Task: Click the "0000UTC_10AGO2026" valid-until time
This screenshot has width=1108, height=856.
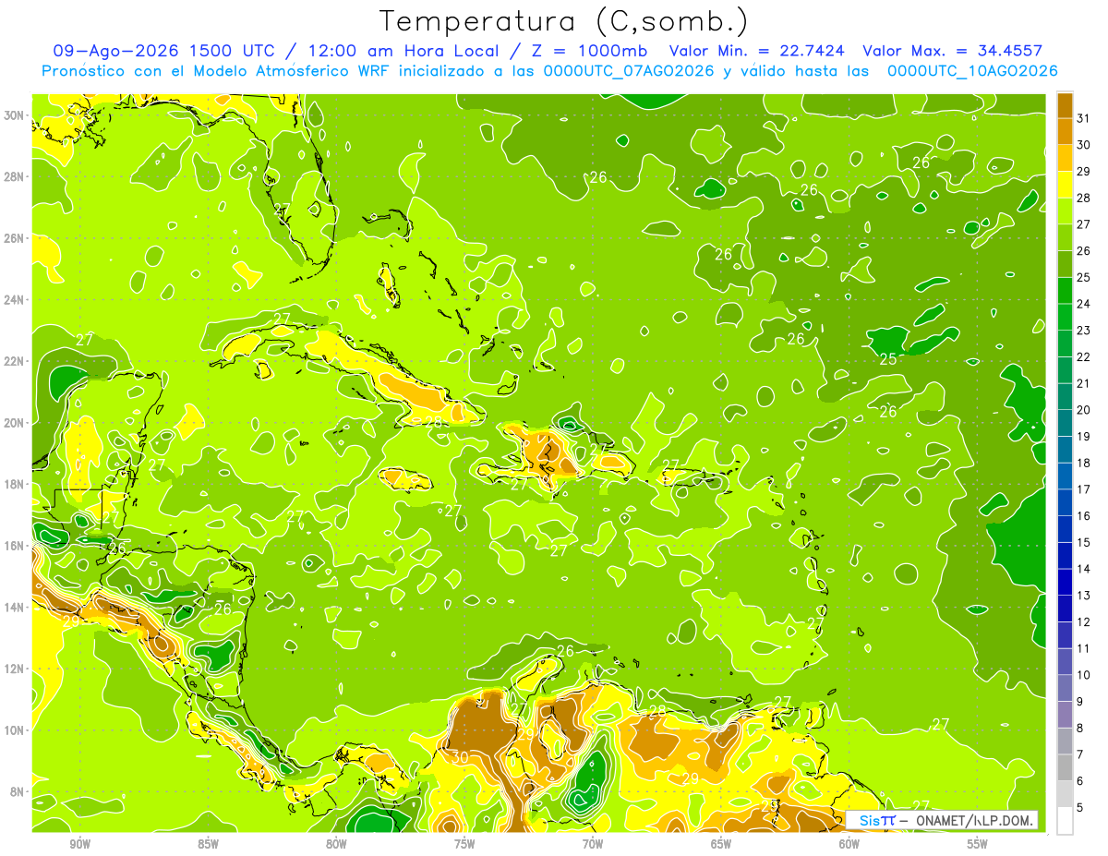Action: [972, 70]
